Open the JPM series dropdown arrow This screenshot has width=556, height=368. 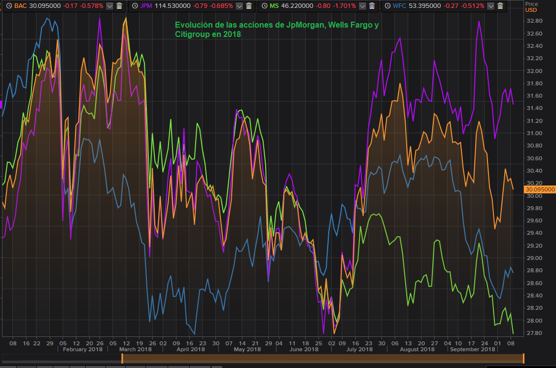click(240, 6)
